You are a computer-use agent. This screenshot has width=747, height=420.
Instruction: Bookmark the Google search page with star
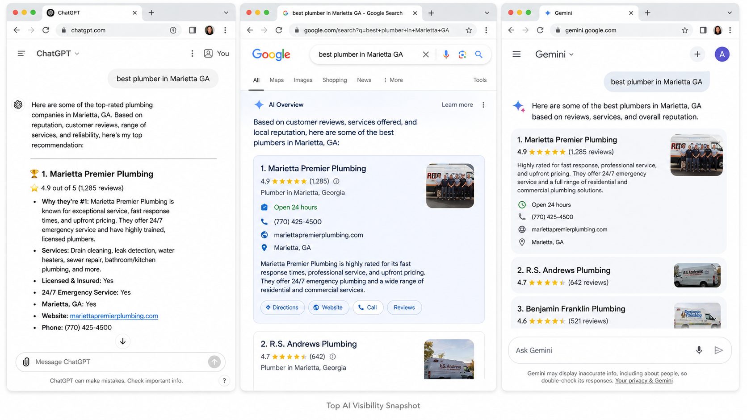click(x=469, y=30)
